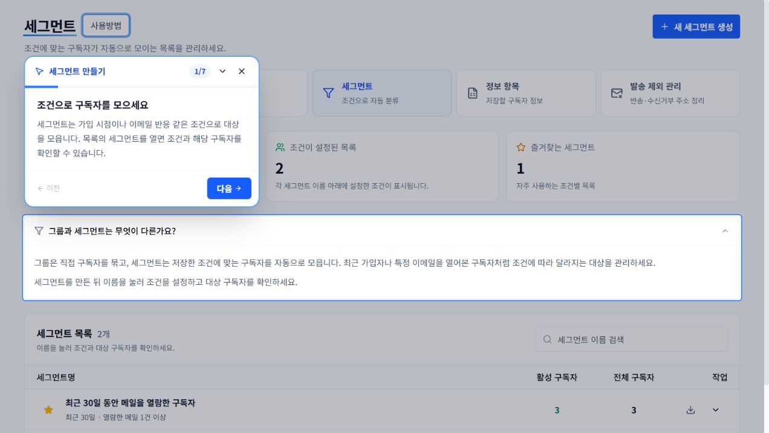This screenshot has height=433, width=769.
Task: Click the 세그먼트 page title
Action: click(50, 26)
